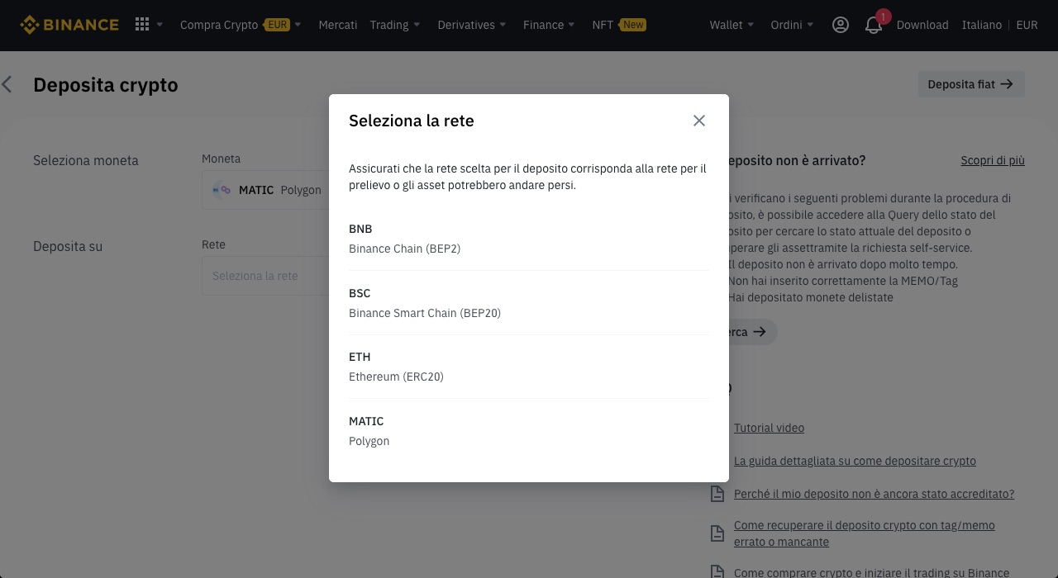
Task: Click the EUR badge on Compra Crypto
Action: tap(278, 25)
